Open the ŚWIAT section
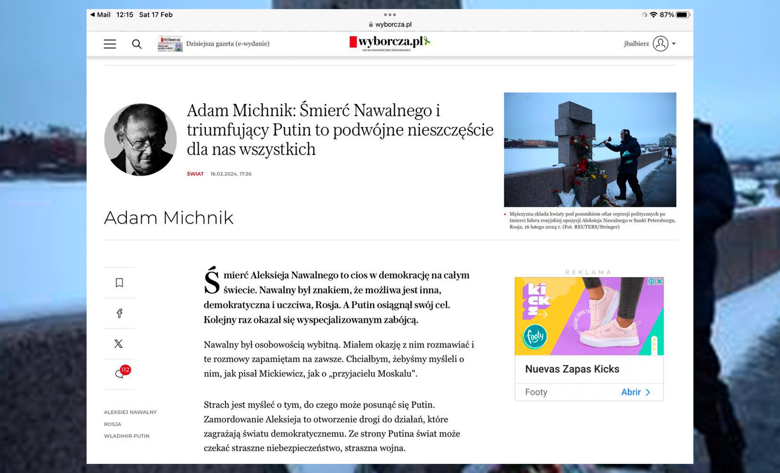The image size is (780, 473). click(195, 174)
